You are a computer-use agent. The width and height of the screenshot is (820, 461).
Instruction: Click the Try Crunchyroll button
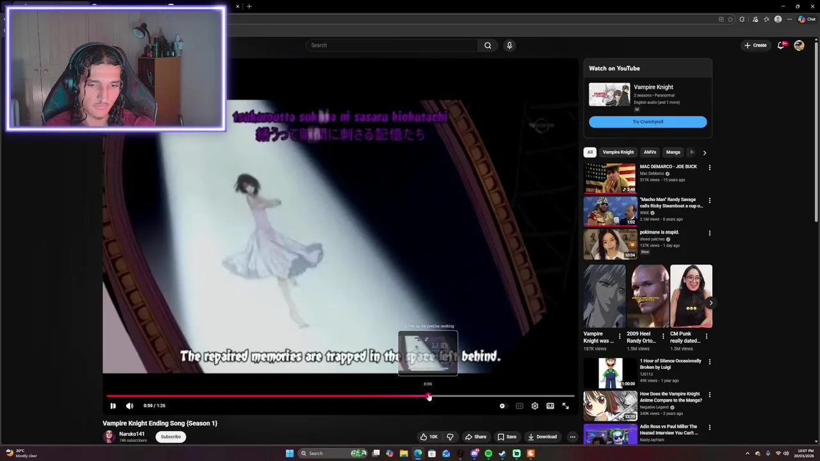(x=648, y=122)
